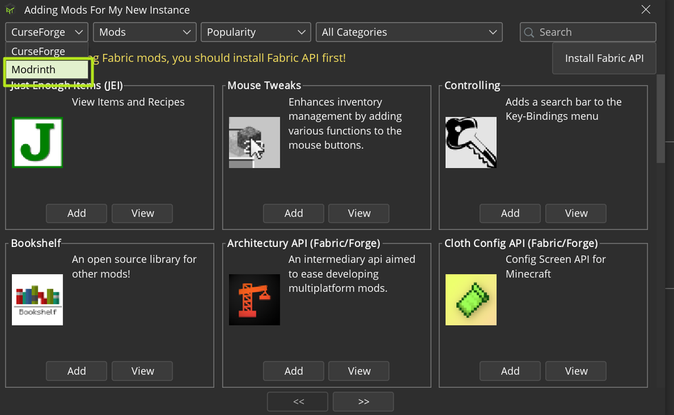Click the Bookshelf mod icon

pos(38,300)
